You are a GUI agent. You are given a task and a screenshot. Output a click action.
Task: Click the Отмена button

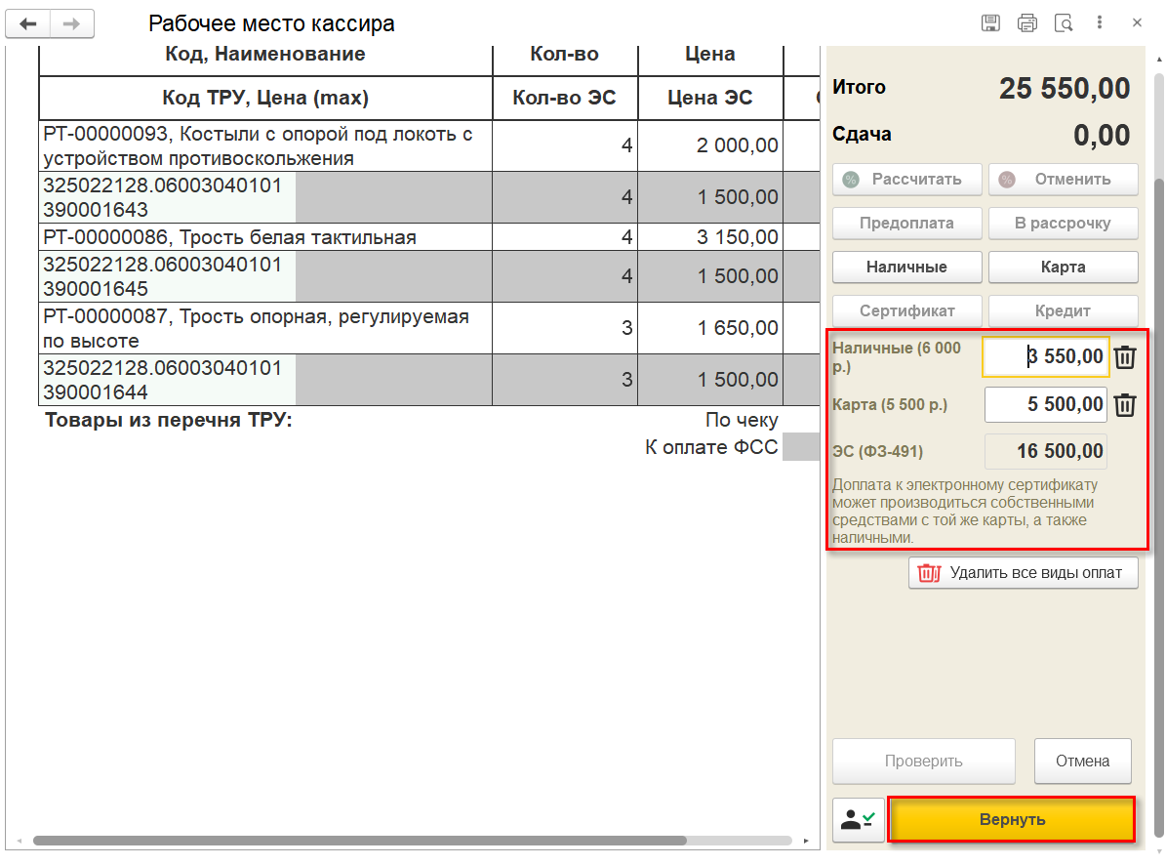click(1083, 761)
